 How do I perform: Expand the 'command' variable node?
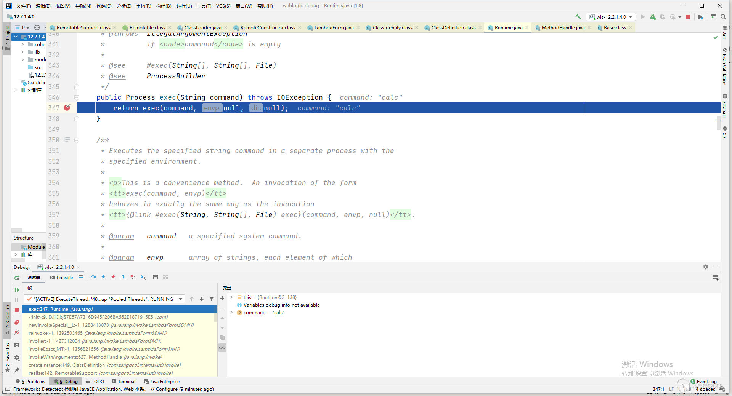[231, 312]
